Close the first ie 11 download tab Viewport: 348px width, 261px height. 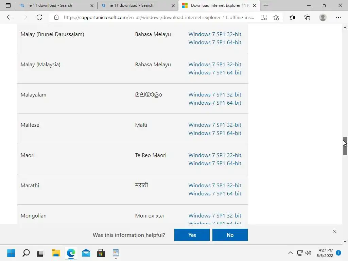[x=92, y=5]
